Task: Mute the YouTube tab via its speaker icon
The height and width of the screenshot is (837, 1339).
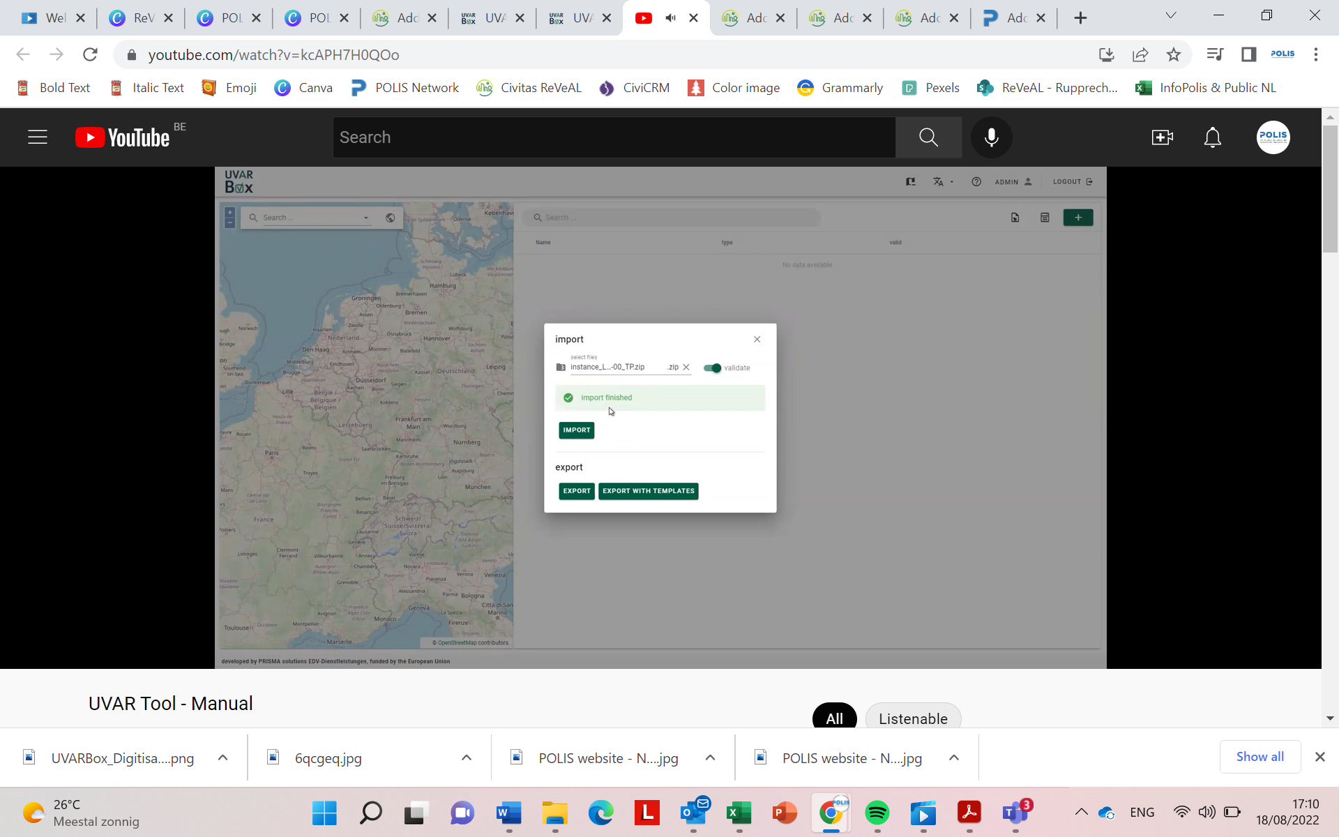Action: click(x=669, y=17)
